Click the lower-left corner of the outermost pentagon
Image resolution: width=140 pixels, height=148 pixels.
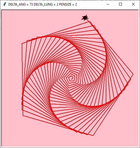coord(23,115)
